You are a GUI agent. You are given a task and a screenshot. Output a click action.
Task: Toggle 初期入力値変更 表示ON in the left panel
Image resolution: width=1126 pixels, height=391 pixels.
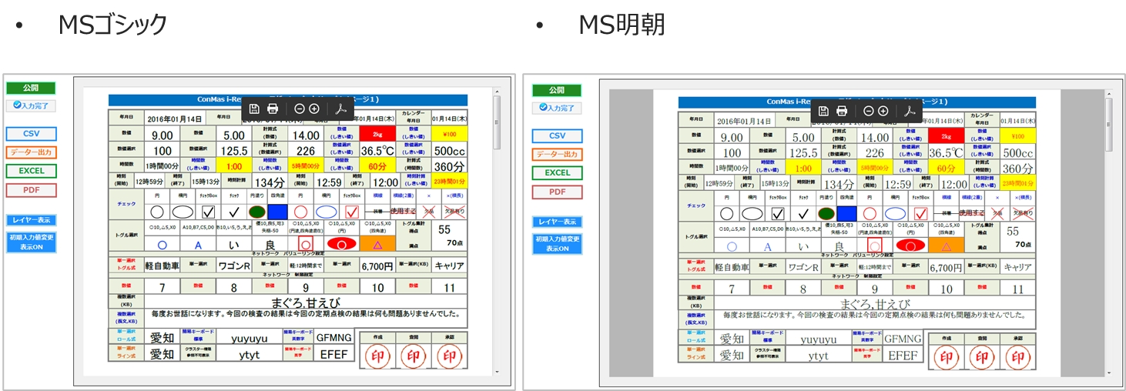31,242
